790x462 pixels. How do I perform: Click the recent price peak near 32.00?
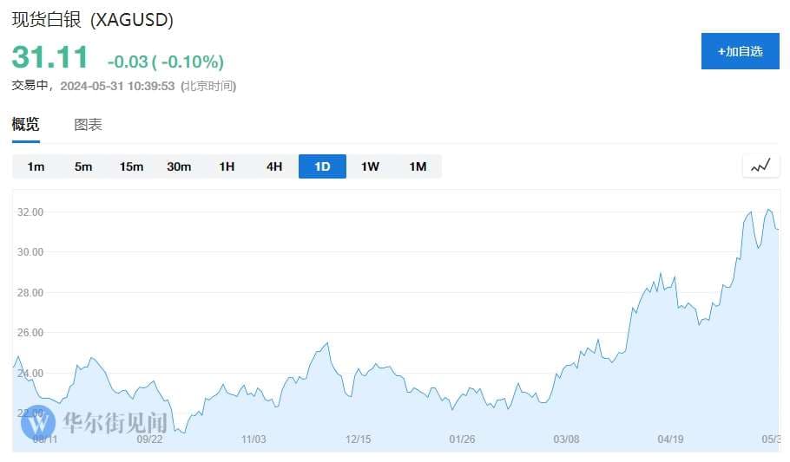[x=768, y=210]
